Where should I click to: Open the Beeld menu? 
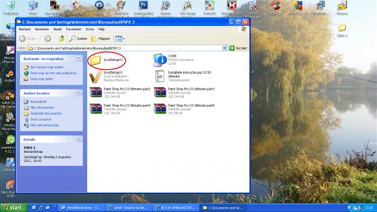tap(58, 29)
